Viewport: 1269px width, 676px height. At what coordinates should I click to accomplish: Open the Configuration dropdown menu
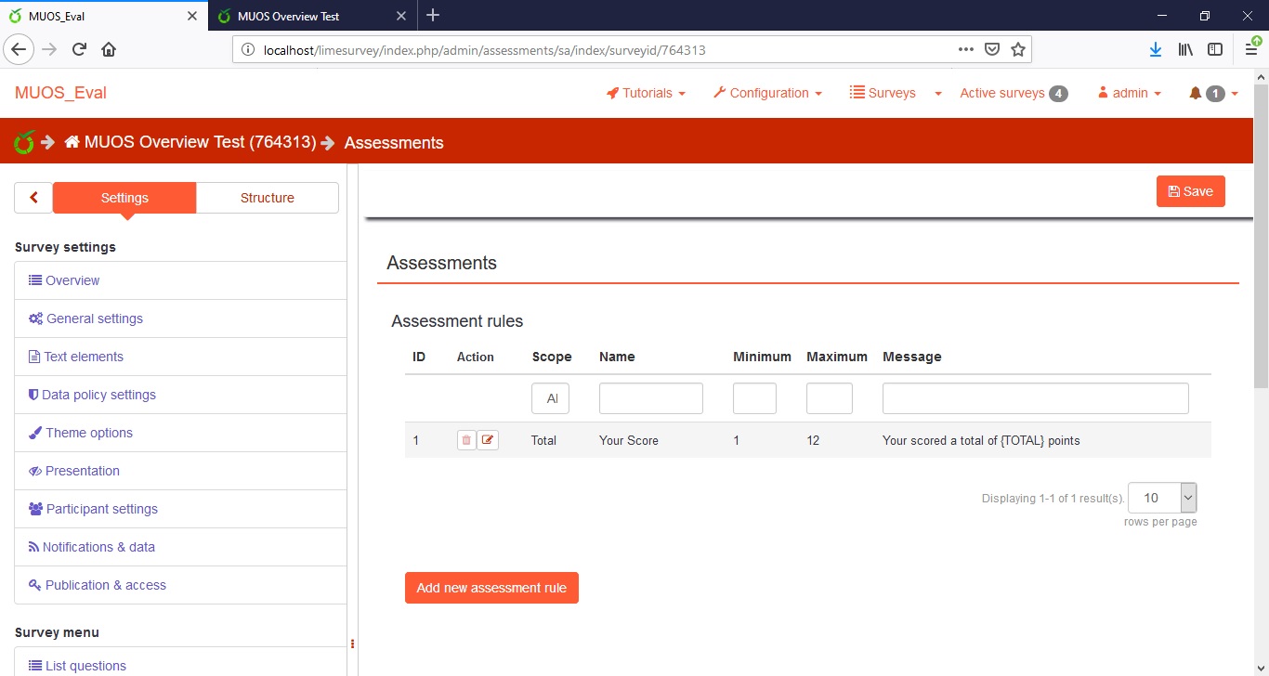tap(767, 93)
